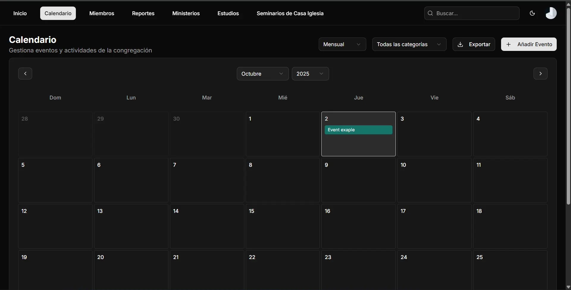Expand the Todas las categorías filter
The width and height of the screenshot is (571, 290).
[409, 44]
